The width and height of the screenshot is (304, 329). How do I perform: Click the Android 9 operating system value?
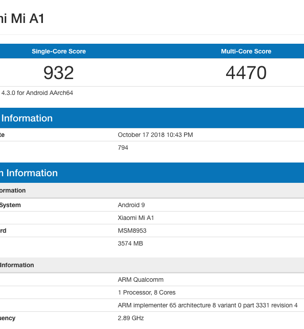click(x=131, y=205)
